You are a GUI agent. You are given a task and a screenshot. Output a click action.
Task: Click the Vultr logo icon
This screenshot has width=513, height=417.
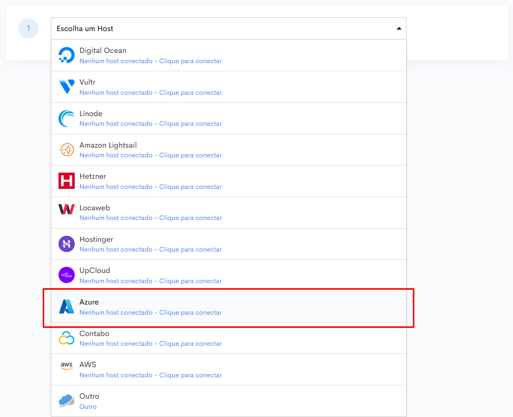click(67, 87)
